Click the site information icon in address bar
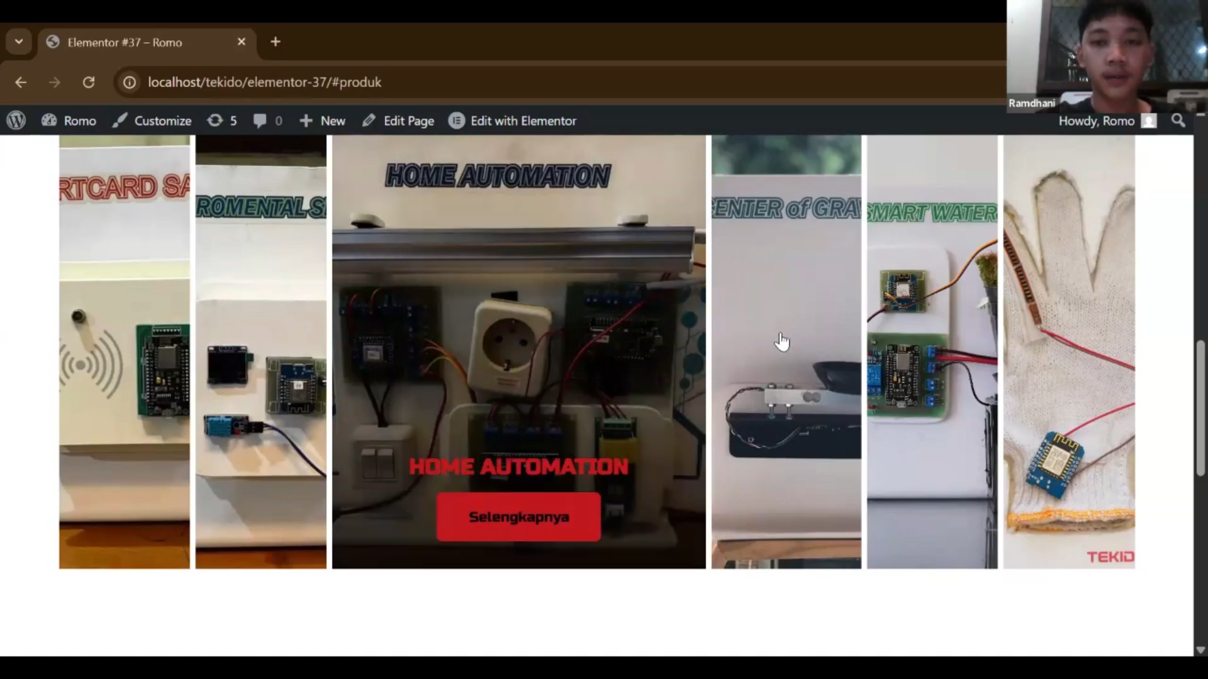This screenshot has height=679, width=1208. (x=130, y=82)
